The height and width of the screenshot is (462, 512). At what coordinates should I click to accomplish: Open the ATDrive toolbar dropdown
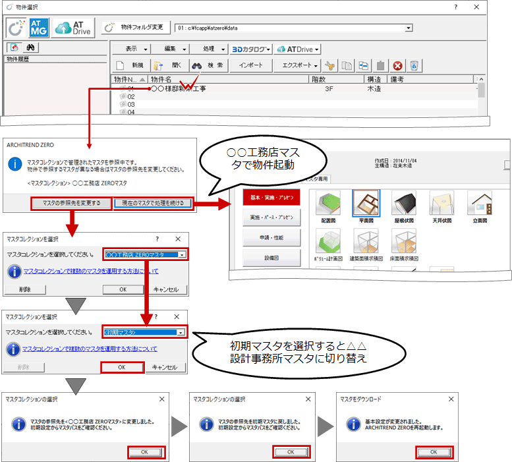pyautogui.click(x=297, y=49)
